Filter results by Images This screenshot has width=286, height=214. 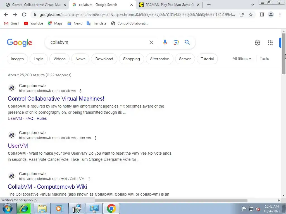pyautogui.click(x=17, y=59)
